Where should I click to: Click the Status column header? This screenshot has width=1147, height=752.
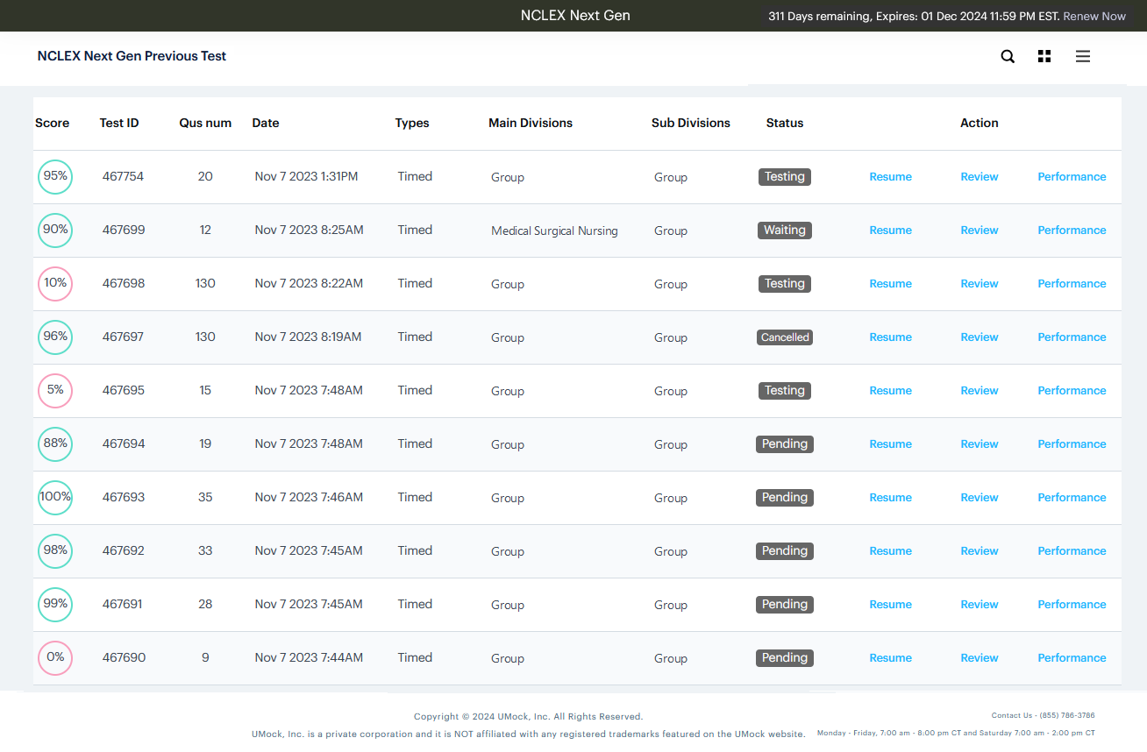pos(784,123)
